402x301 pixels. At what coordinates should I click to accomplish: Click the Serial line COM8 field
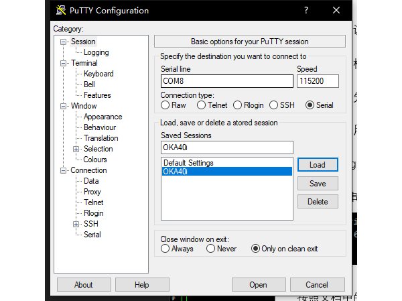tap(226, 81)
